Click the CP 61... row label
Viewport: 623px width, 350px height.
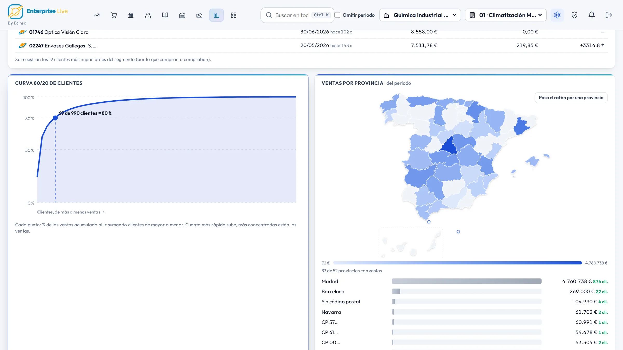tap(330, 332)
